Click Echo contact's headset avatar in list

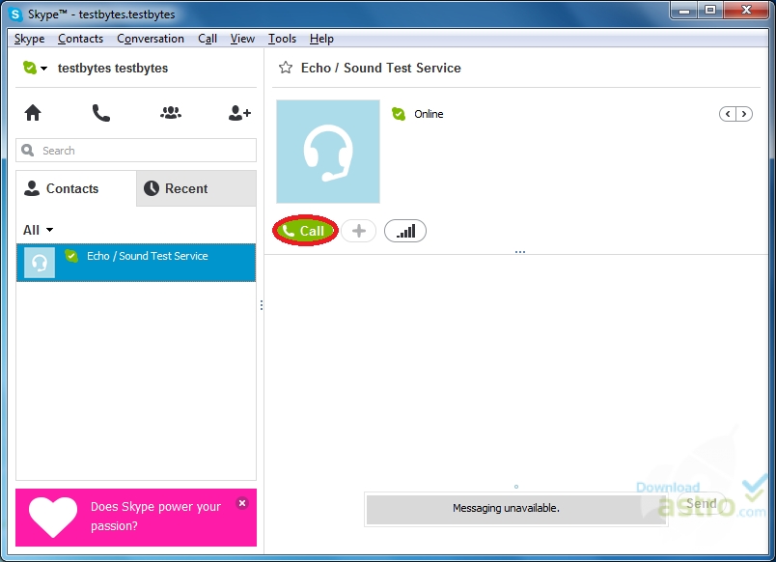pos(40,263)
